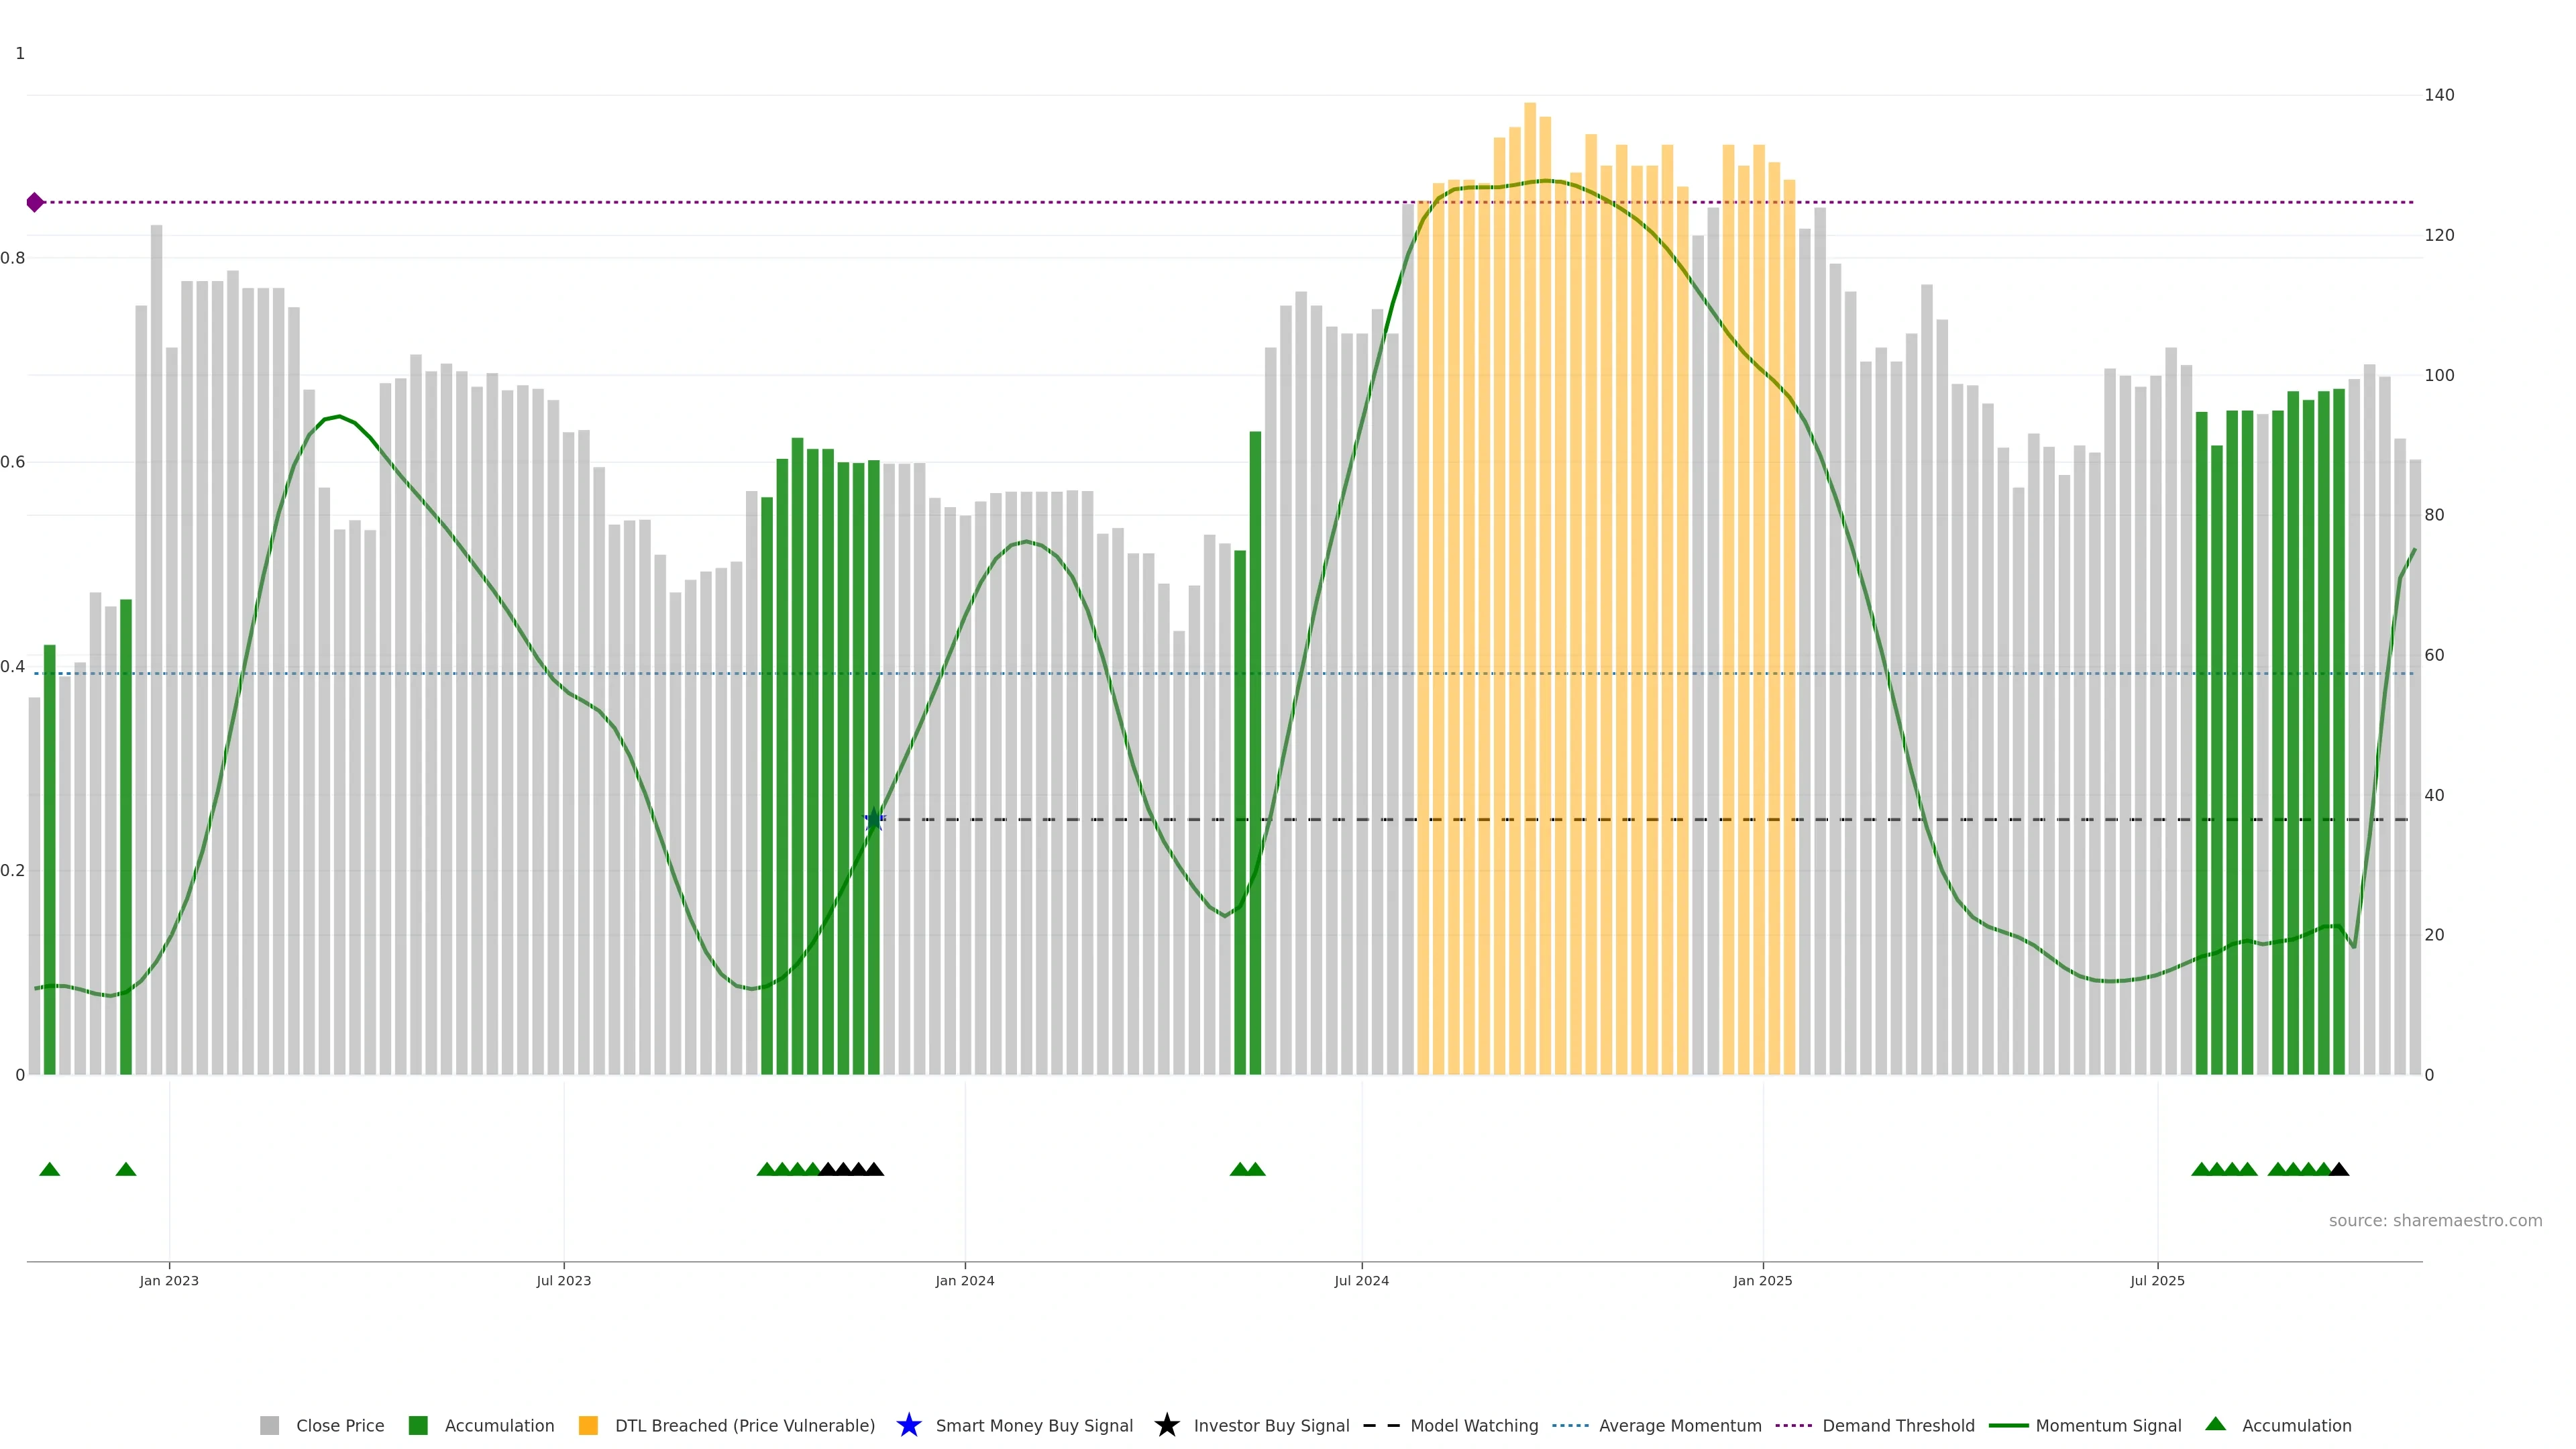
Task: Click the green Accumulation triangle in legend
Action: tap(2215, 1424)
